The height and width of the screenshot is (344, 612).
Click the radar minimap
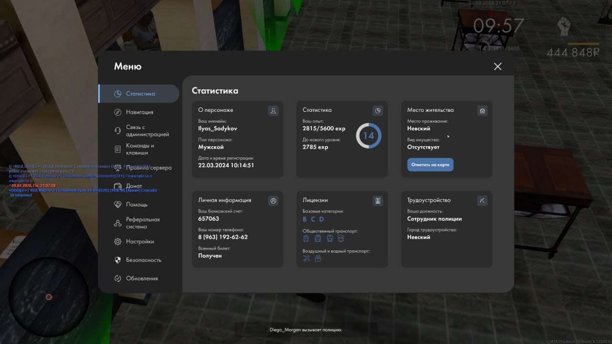point(48,297)
